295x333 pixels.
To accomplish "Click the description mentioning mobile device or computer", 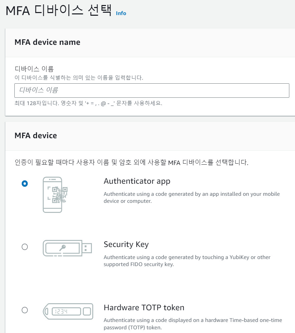I will pos(191,197).
